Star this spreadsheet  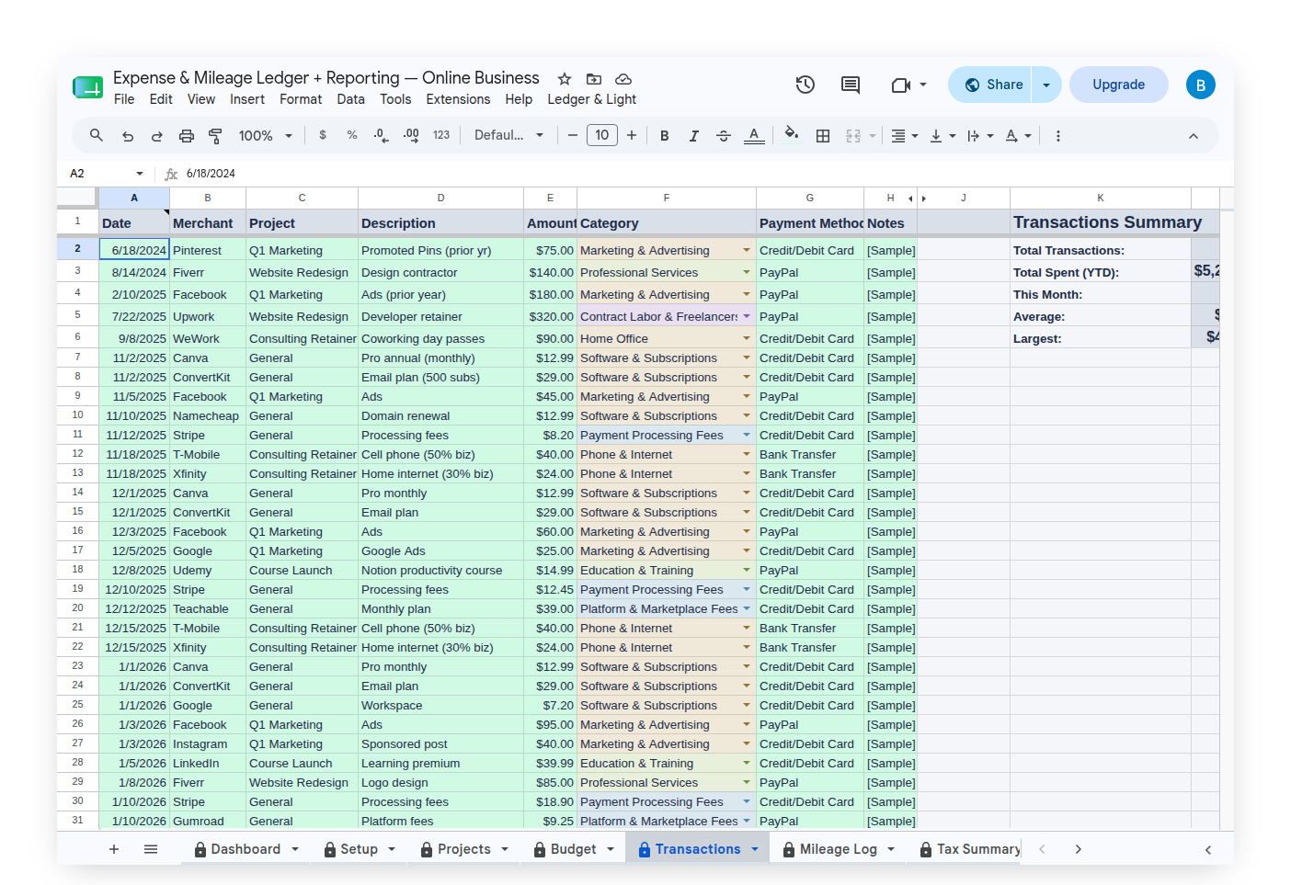[565, 79]
